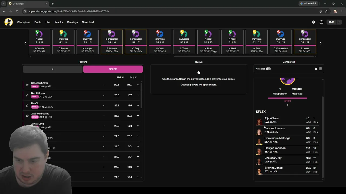Open Sabrina Ionescu in the roster

[x=288, y=130]
